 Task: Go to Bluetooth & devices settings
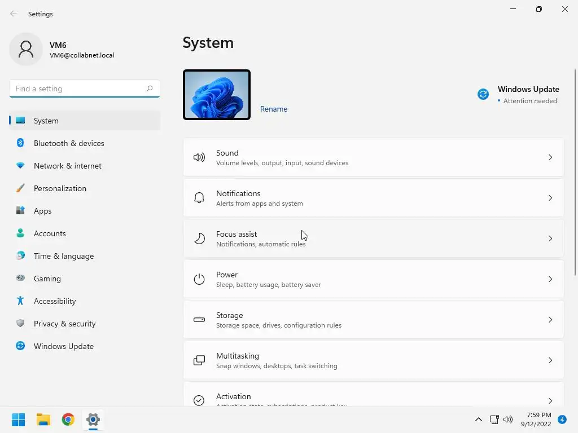click(85, 143)
